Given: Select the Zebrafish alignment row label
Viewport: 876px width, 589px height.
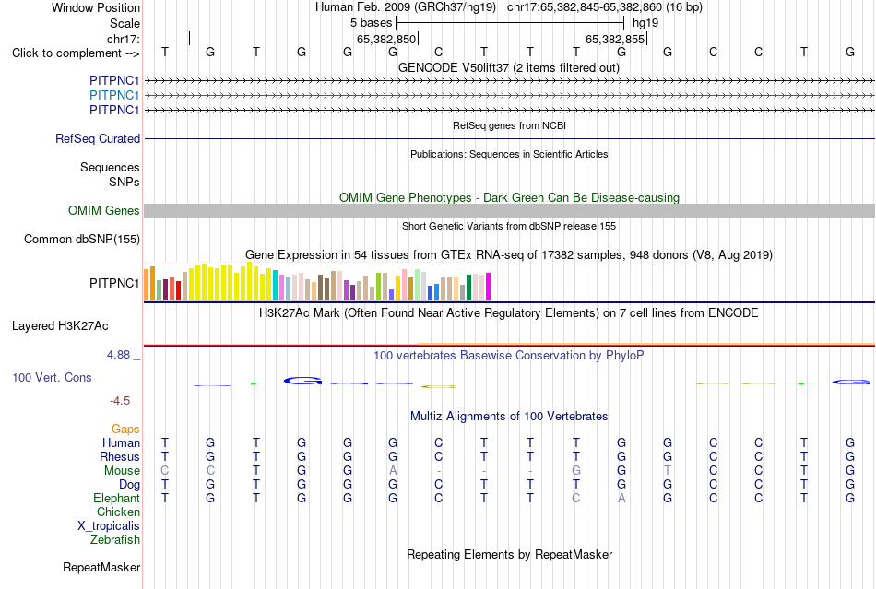Looking at the screenshot, I should point(115,540).
